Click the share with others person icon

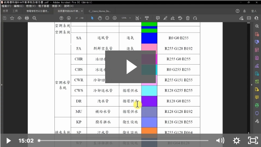(256, 18)
